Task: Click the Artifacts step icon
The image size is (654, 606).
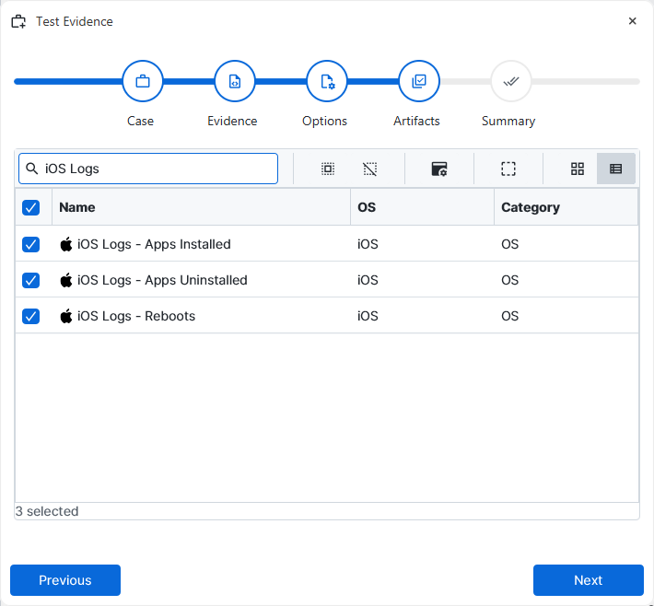Action: point(419,81)
